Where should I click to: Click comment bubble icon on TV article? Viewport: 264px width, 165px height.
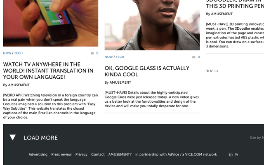point(92,53)
